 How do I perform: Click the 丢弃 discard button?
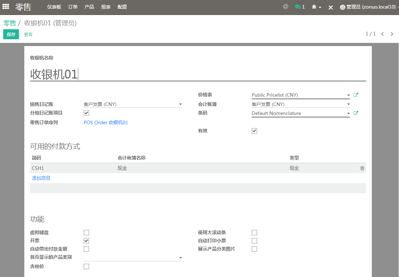(x=28, y=34)
